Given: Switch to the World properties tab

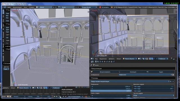Looking at the screenshot, I should tap(102, 62).
